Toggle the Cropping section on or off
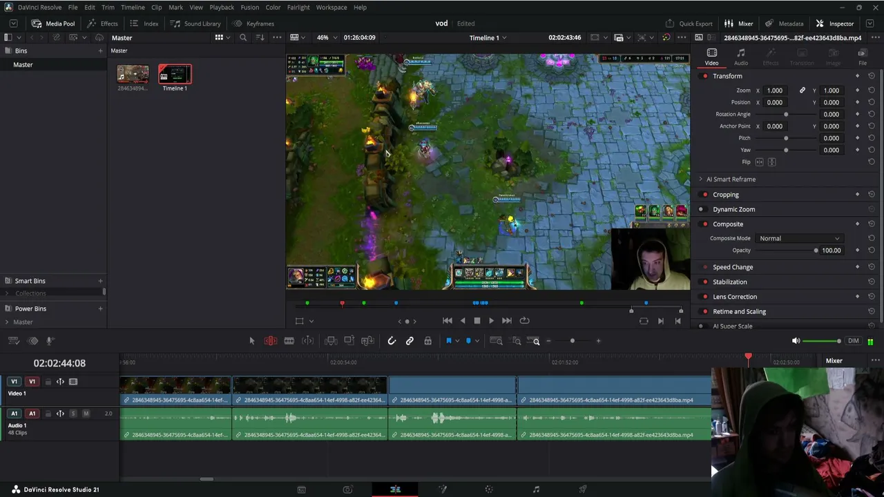Screen dimensions: 884x497 704,195
